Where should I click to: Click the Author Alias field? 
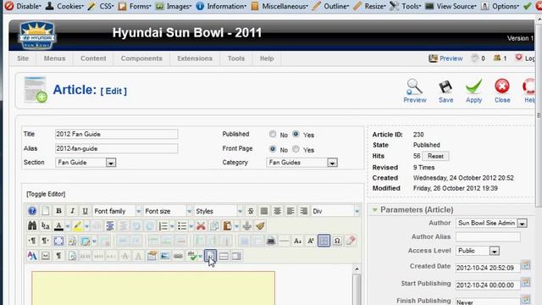pos(488,237)
